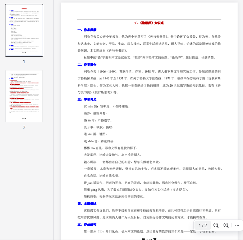Viewport: 243px width, 240px height.
Task: Click the number 2 label under second thumbnail
Action: tap(24, 127)
